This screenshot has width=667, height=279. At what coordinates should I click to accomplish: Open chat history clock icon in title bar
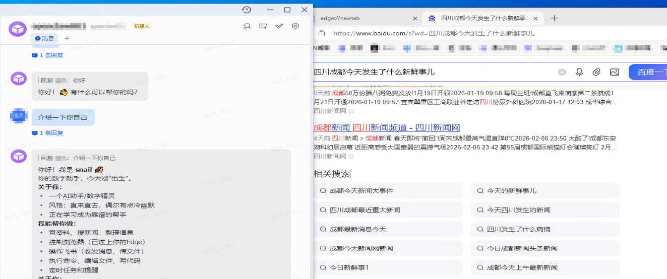247,10
